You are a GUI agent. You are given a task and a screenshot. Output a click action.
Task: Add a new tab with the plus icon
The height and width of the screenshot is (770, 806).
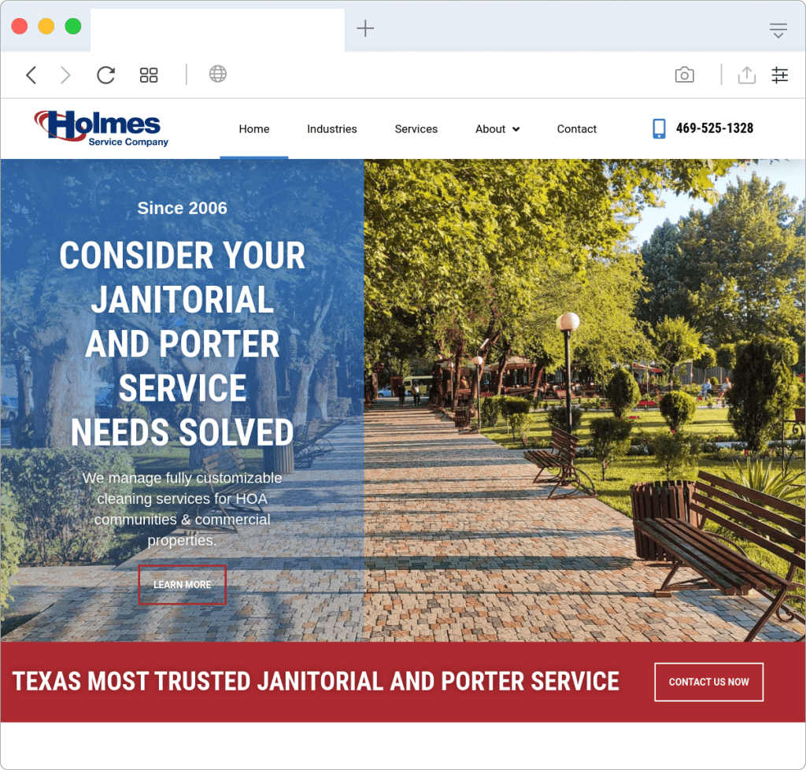click(x=365, y=28)
